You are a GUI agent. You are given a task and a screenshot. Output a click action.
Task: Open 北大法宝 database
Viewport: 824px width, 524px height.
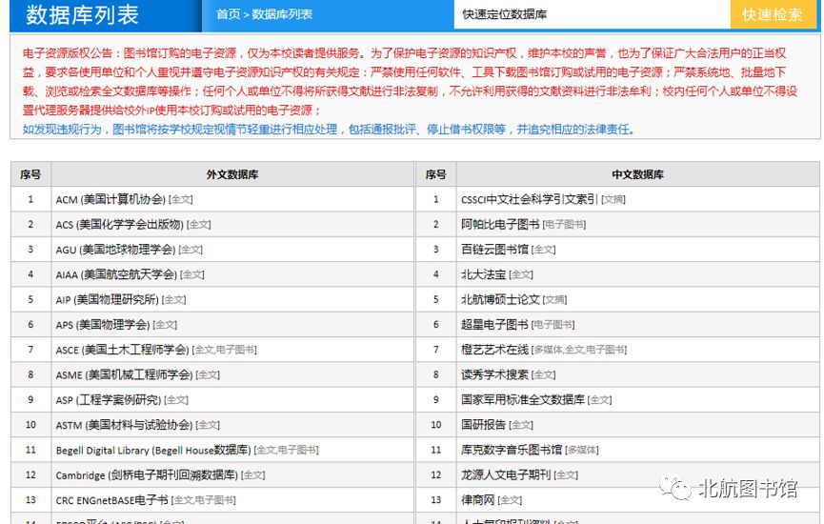[x=483, y=274]
